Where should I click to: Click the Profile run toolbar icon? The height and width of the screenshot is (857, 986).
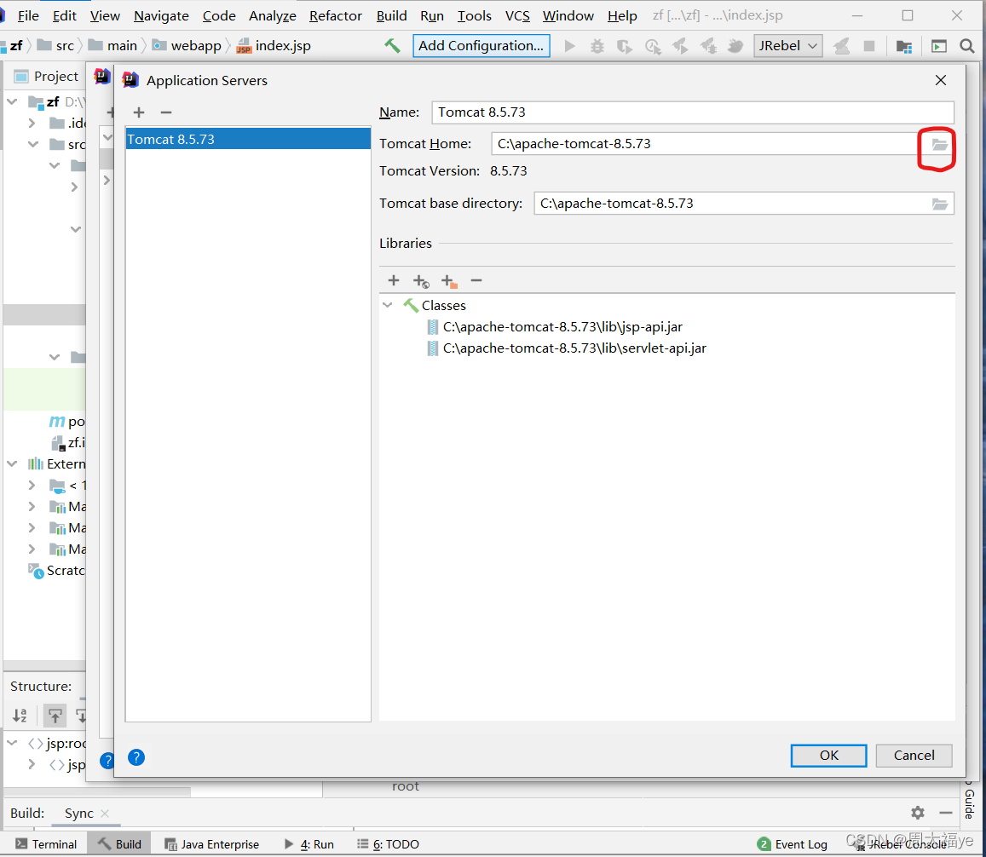point(653,47)
